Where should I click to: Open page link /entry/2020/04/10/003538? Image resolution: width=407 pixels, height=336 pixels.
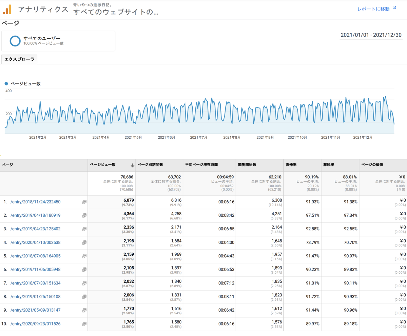(36, 242)
